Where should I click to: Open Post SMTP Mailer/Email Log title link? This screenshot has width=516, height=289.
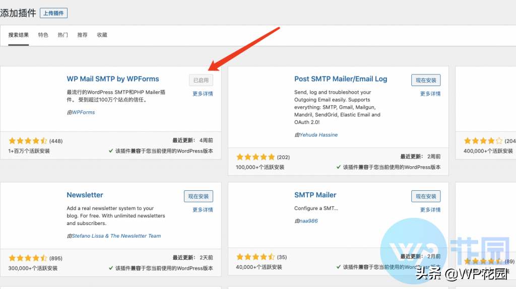[341, 79]
